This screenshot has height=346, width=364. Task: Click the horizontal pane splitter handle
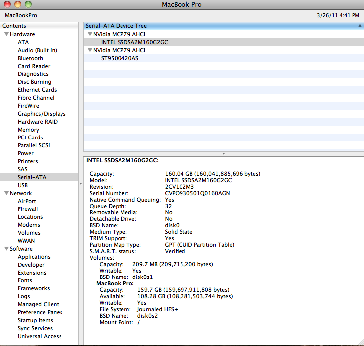click(x=224, y=154)
